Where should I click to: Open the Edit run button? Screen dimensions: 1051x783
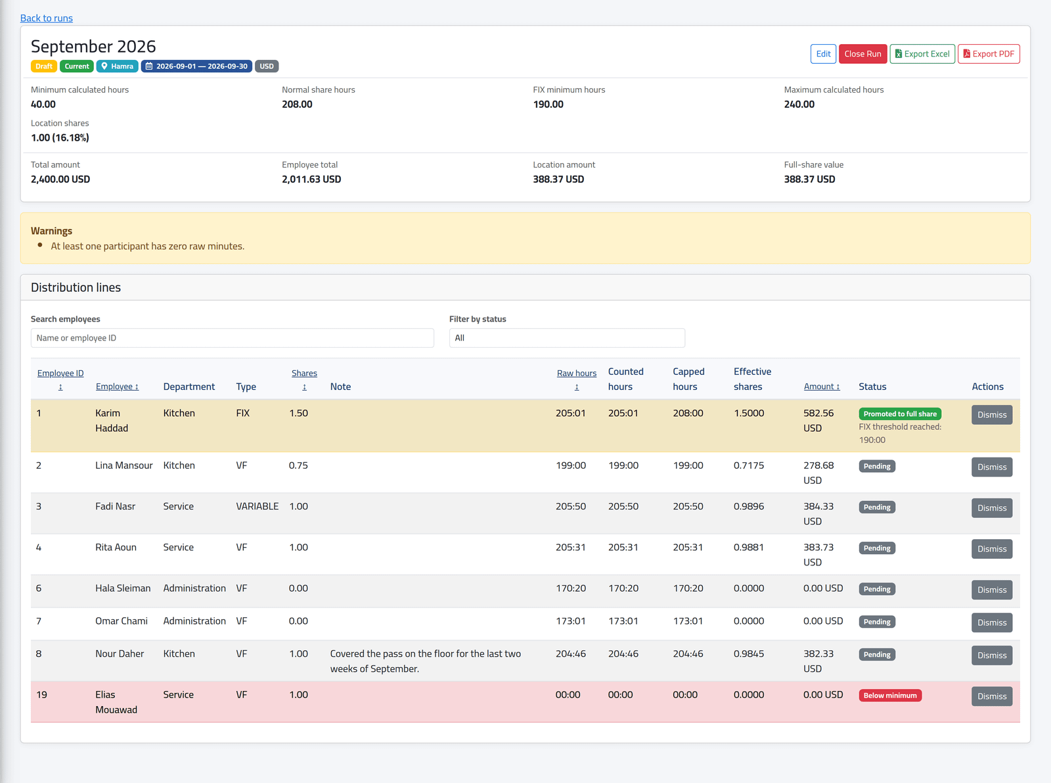click(x=823, y=54)
